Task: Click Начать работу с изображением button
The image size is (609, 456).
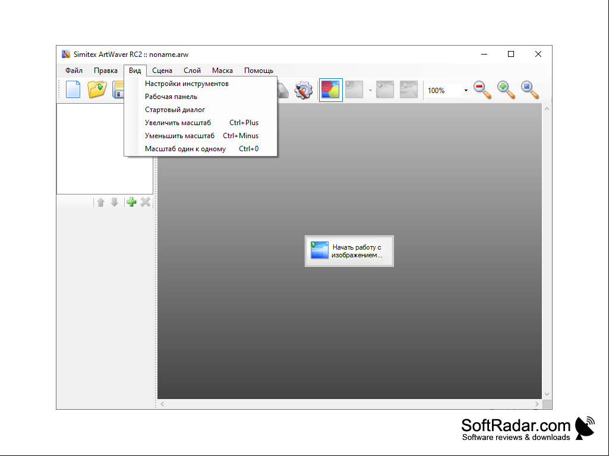Action: [x=349, y=251]
